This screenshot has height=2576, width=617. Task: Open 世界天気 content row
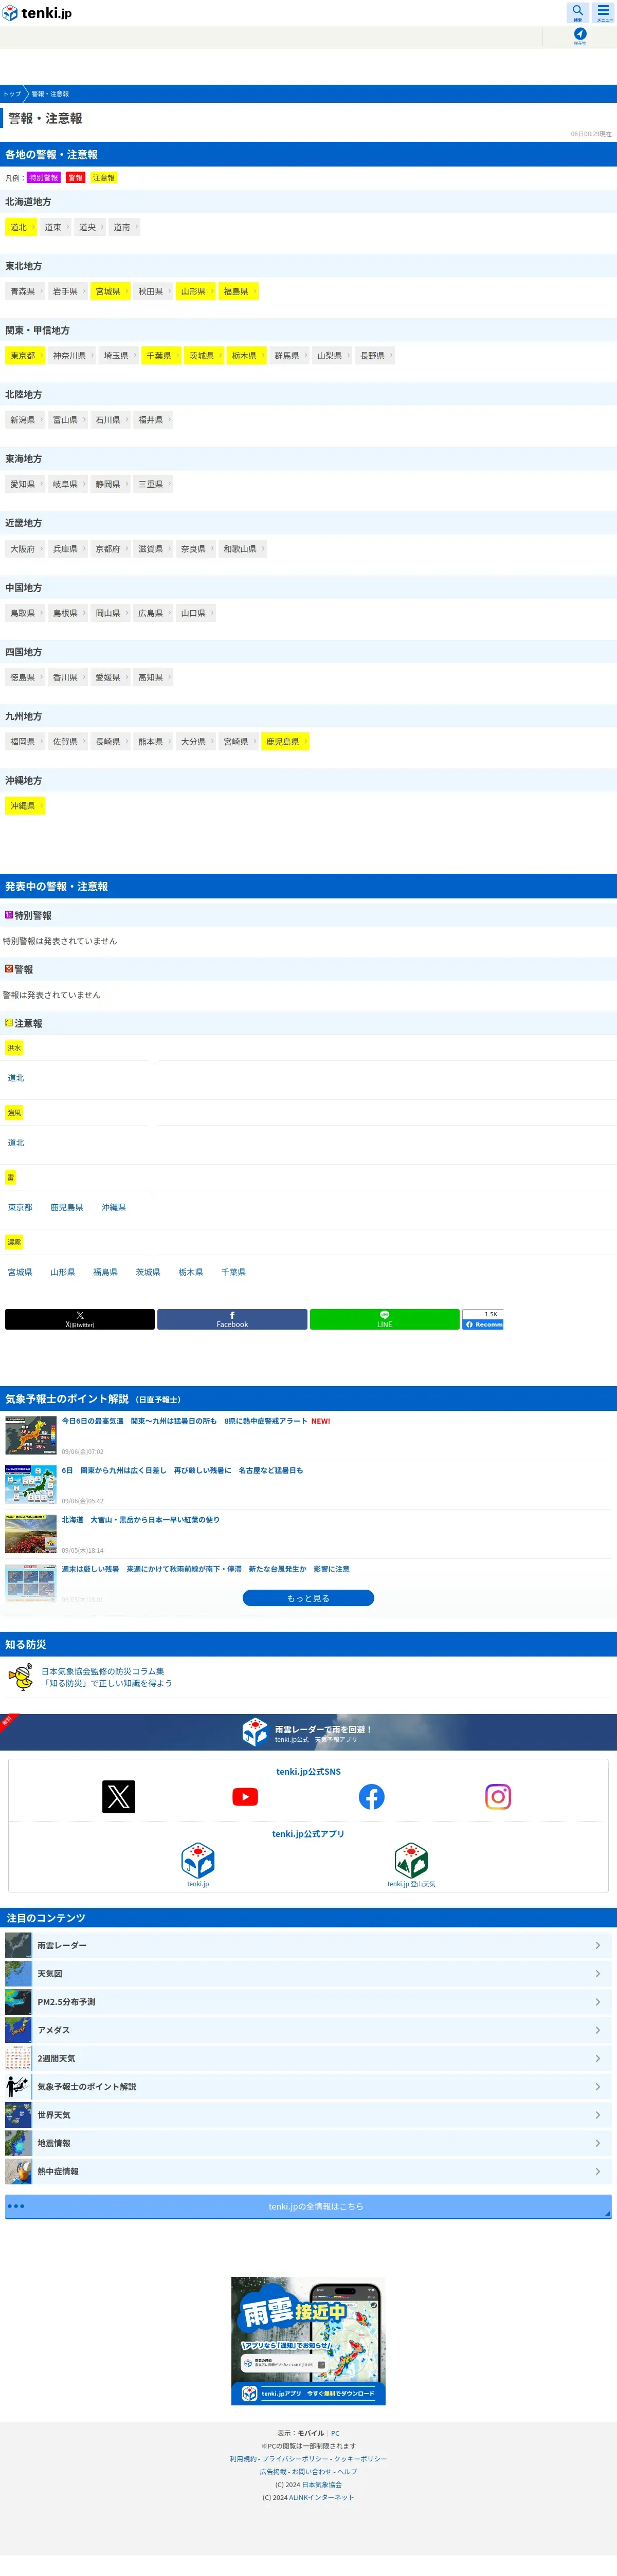pos(308,2115)
